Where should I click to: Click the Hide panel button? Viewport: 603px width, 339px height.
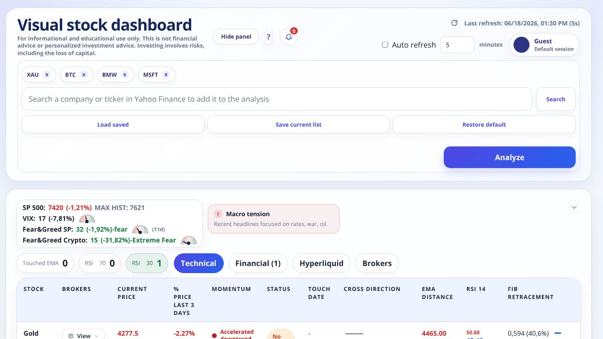236,37
